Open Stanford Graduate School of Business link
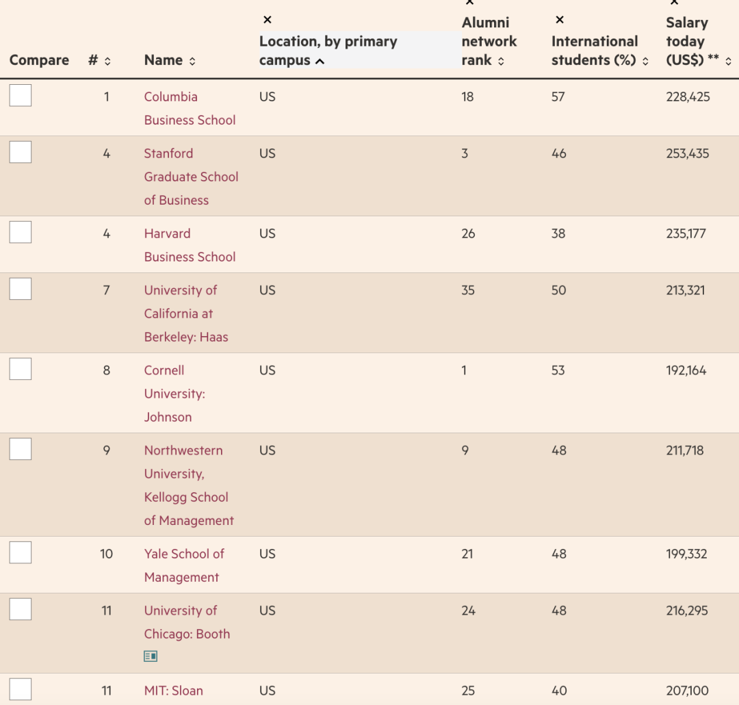 click(x=190, y=177)
